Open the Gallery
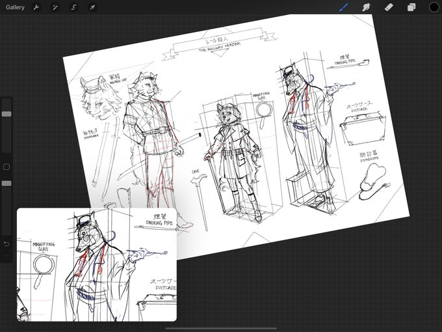Viewport: 442px width, 332px height. 15,7
